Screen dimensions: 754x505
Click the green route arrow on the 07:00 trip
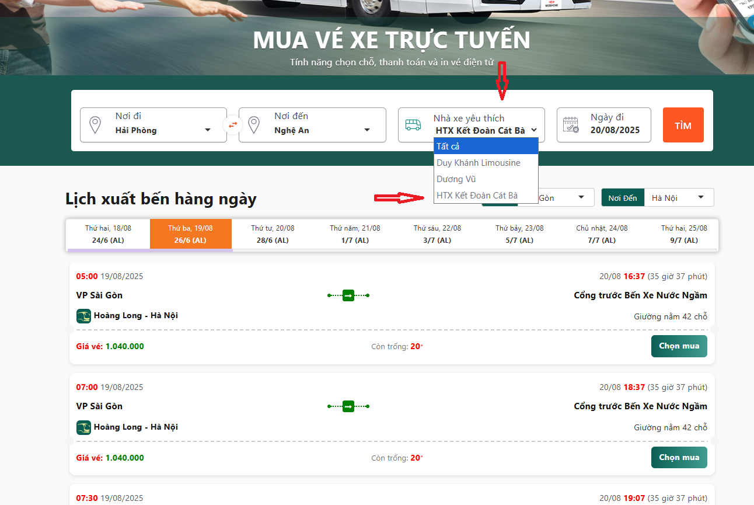(348, 406)
